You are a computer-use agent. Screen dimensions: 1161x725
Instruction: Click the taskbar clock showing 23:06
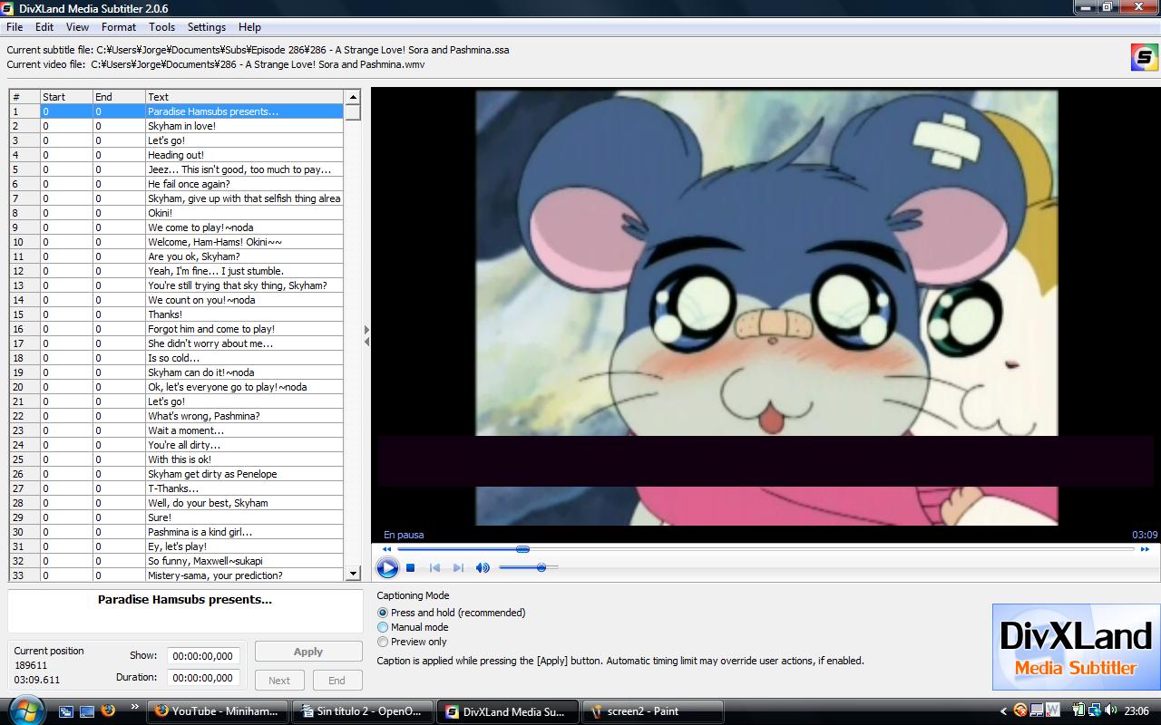pos(1137,711)
